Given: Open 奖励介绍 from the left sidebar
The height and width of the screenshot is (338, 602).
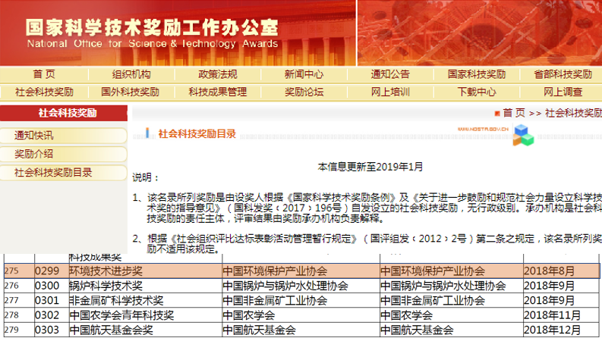Looking at the screenshot, I should pos(34,154).
